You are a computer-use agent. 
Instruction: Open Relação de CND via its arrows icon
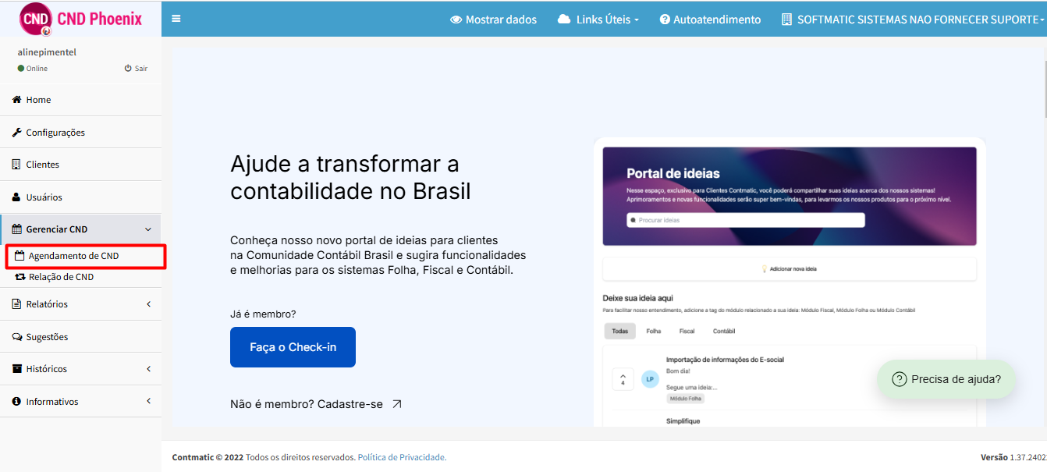click(20, 277)
